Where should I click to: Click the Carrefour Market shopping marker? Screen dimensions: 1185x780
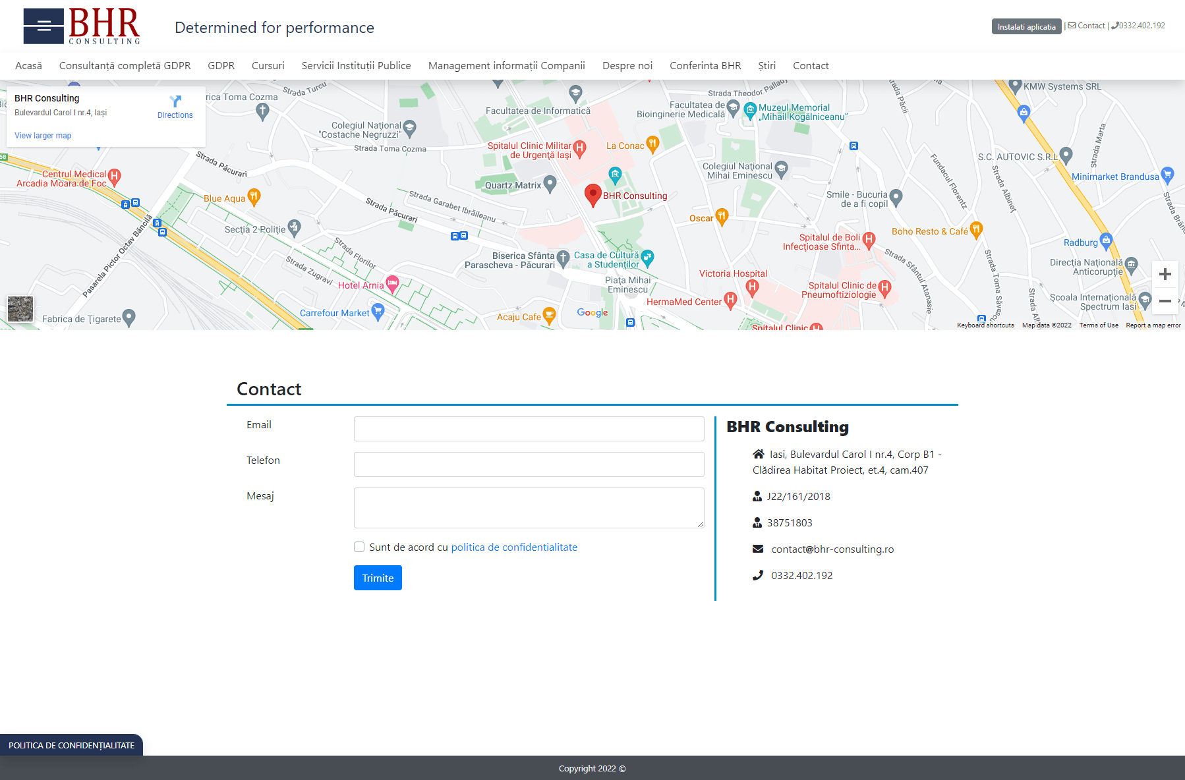tap(378, 312)
